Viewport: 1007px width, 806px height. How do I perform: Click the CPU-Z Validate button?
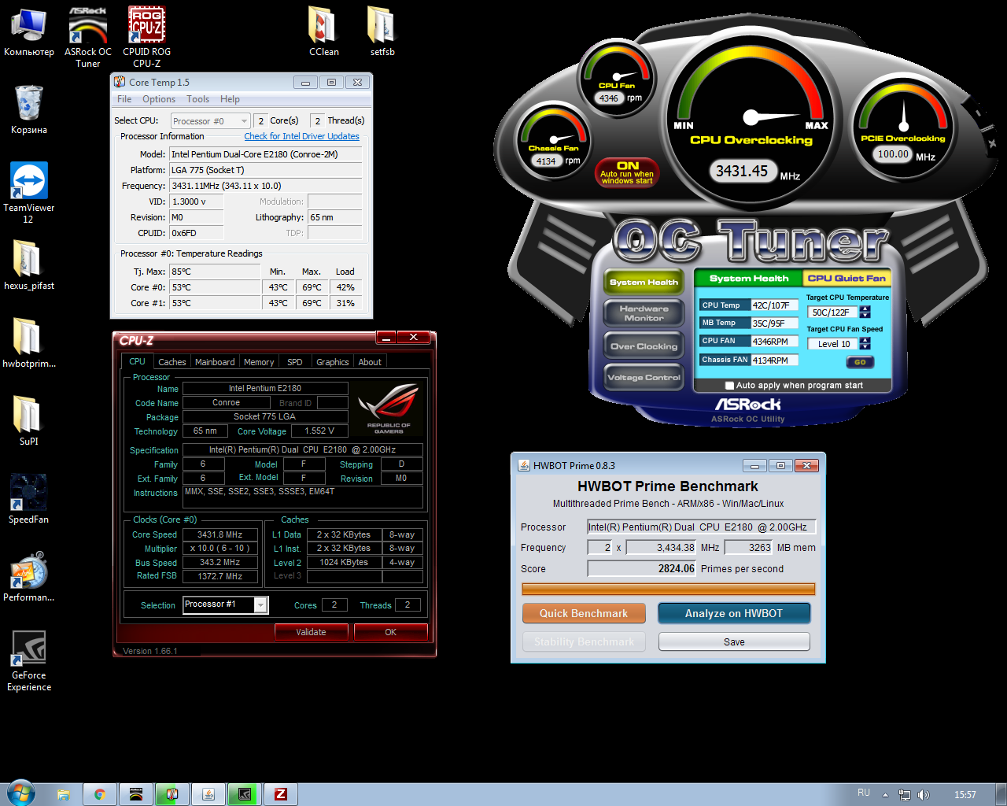311,632
